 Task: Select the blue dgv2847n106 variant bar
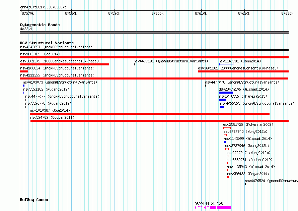(226, 93)
